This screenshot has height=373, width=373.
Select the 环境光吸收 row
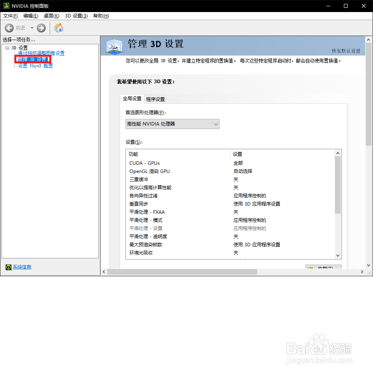coord(230,253)
